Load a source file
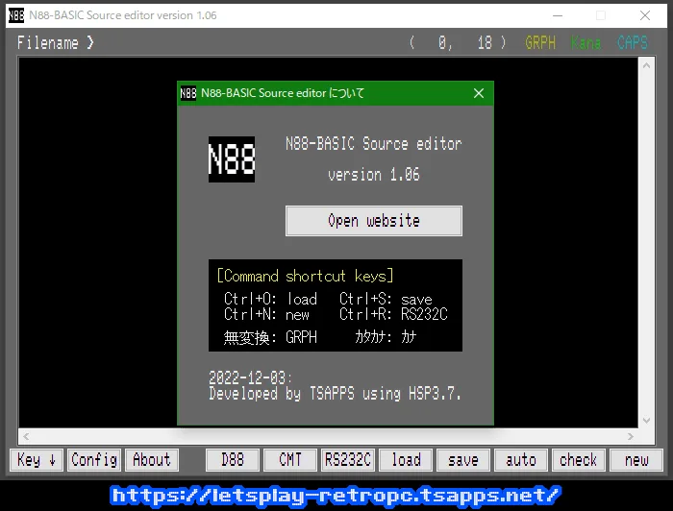This screenshot has height=511, width=673. click(x=406, y=460)
